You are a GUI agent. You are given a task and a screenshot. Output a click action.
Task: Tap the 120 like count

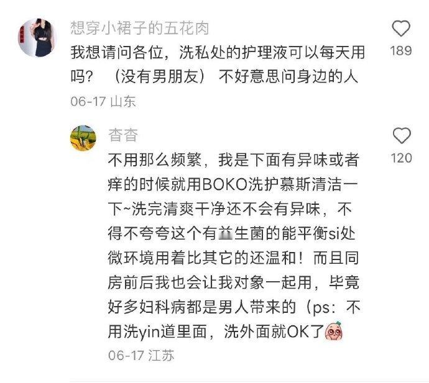(402, 158)
